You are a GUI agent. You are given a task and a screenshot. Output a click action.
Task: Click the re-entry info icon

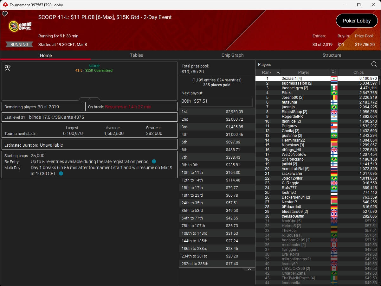click(x=154, y=162)
